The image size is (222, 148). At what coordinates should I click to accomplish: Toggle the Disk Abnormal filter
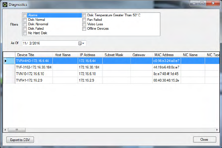click(x=25, y=24)
